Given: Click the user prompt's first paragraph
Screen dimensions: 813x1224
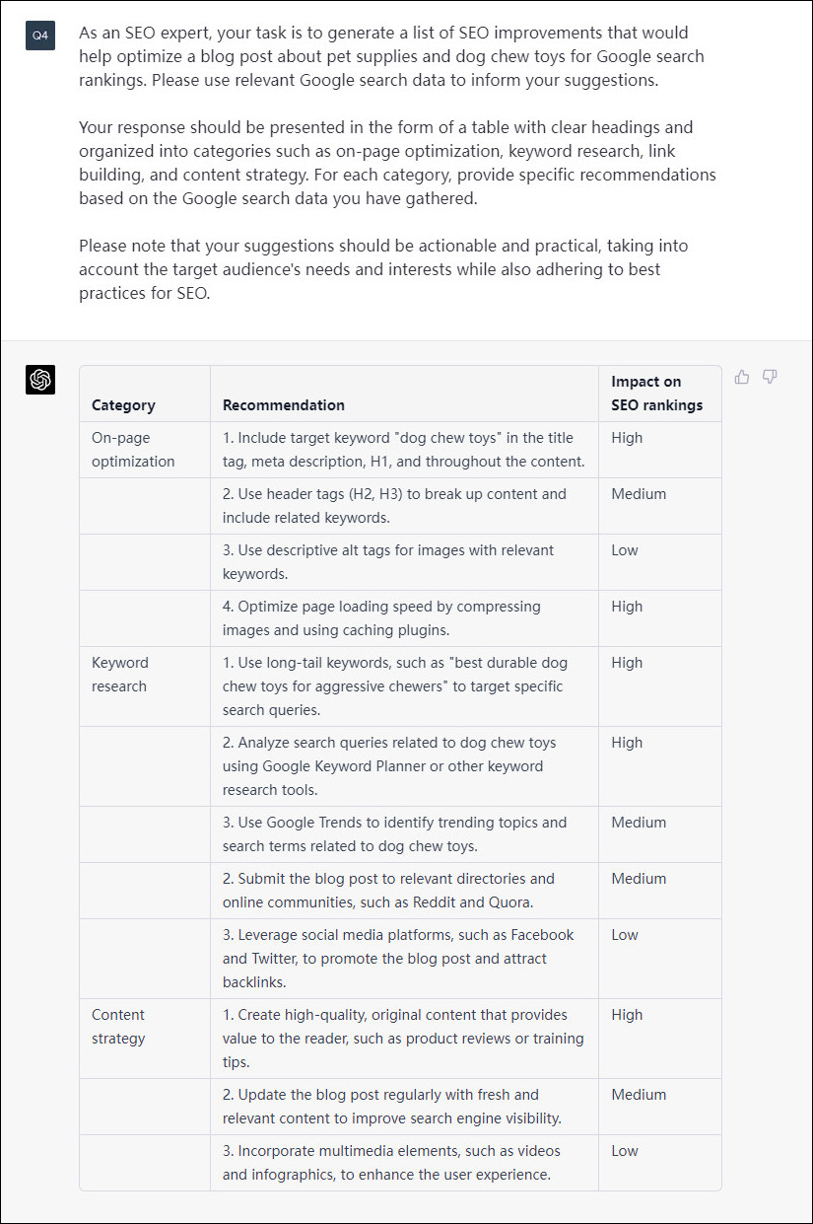Looking at the screenshot, I should click(391, 56).
